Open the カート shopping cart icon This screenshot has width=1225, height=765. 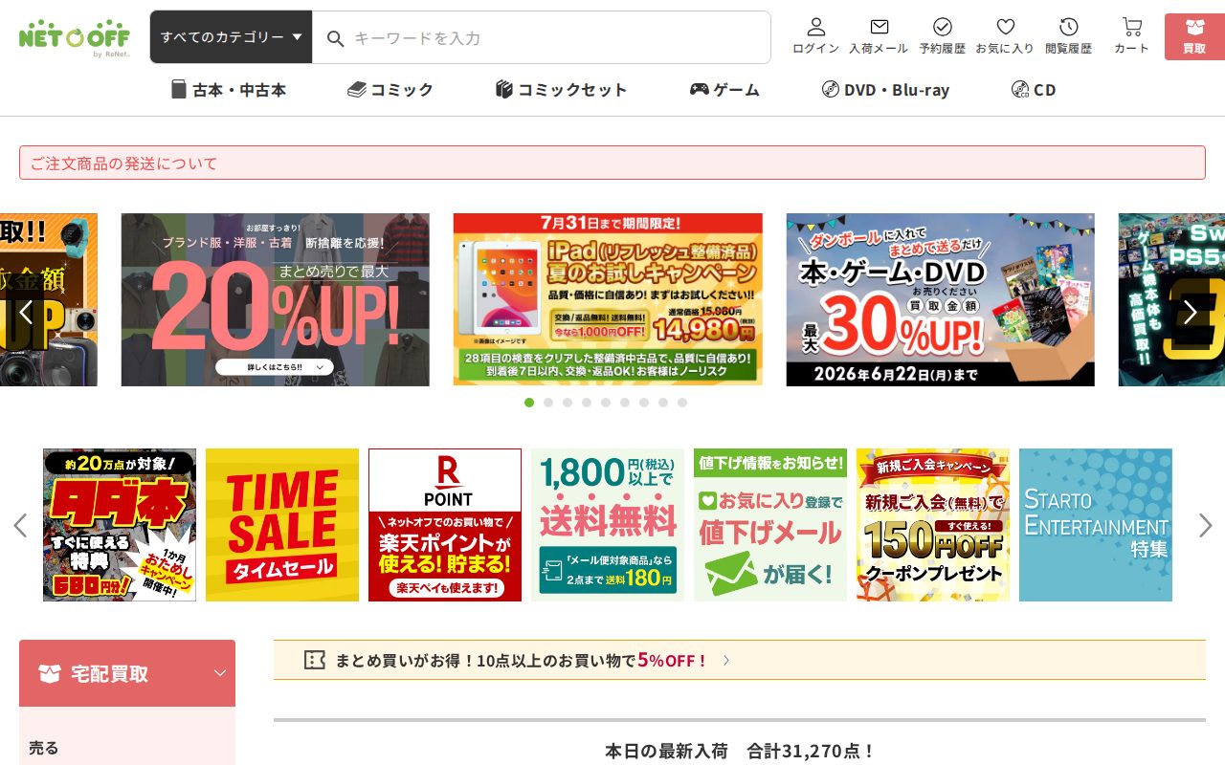(1131, 36)
